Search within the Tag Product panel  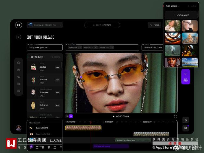coord(56,57)
